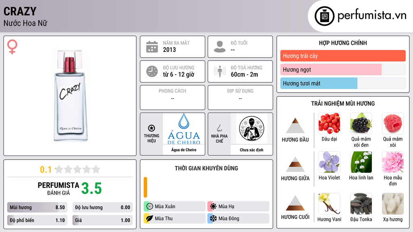The width and height of the screenshot is (413, 232).
Task: Open the perfumista.vn logo link
Action: [360, 16]
